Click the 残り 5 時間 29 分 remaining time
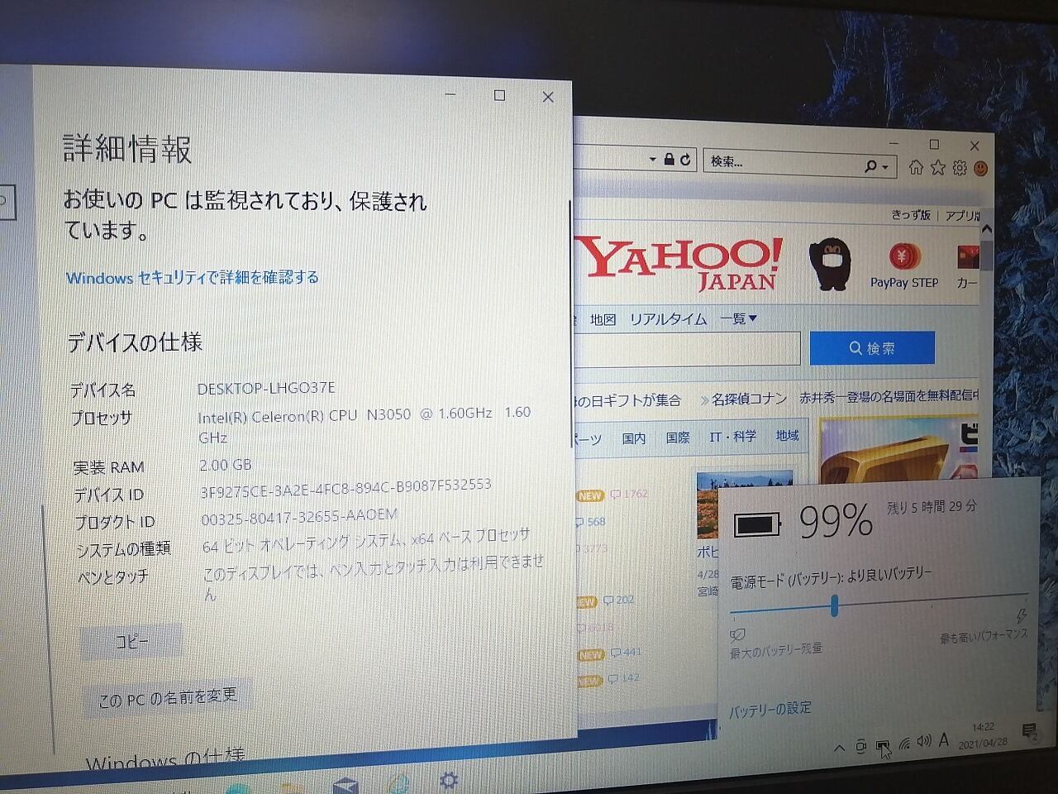Screen dimensions: 1058x794 tap(932, 507)
